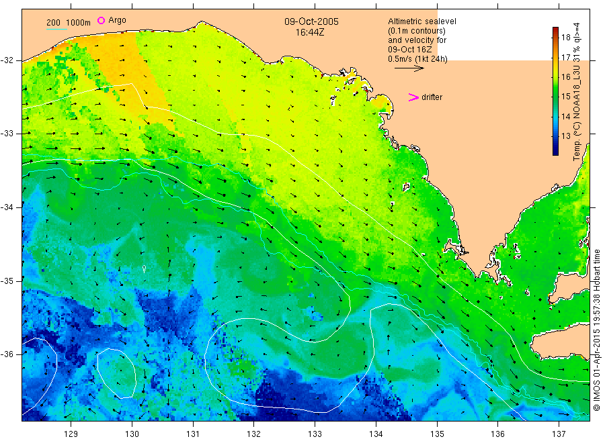Click the Altimetric sealevel legend text
The width and height of the screenshot is (605, 443).
pos(421,21)
